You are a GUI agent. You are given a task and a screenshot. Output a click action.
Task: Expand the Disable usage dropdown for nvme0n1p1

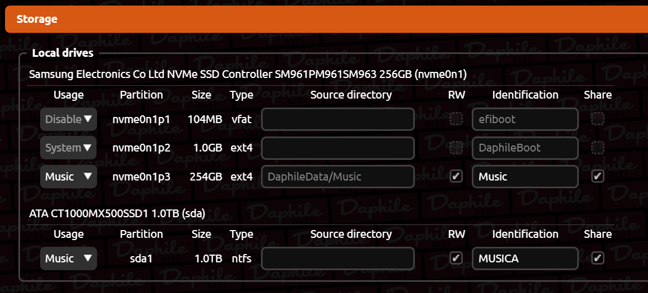coord(69,119)
